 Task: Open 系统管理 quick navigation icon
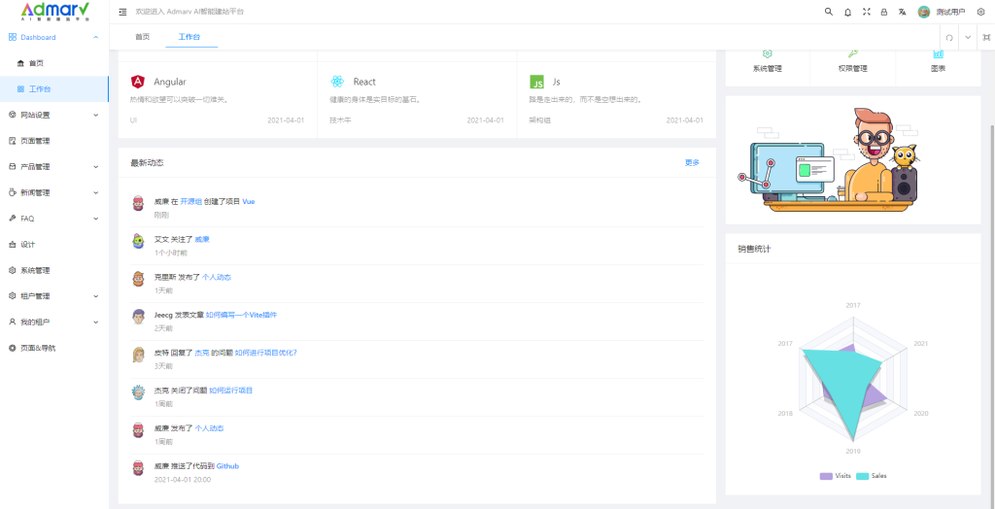tap(768, 54)
